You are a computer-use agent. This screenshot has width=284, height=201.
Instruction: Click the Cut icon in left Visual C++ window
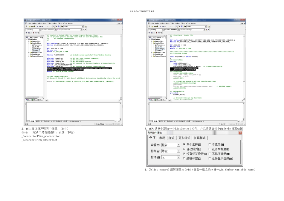click(x=37, y=26)
